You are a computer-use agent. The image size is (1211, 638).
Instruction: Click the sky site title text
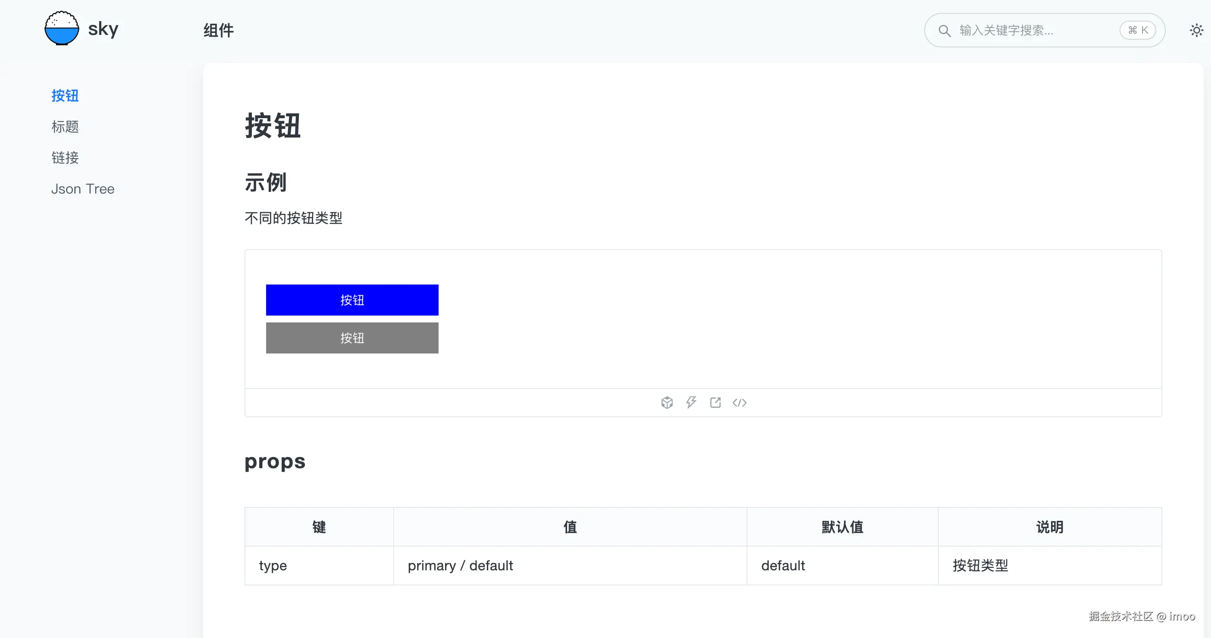(103, 29)
